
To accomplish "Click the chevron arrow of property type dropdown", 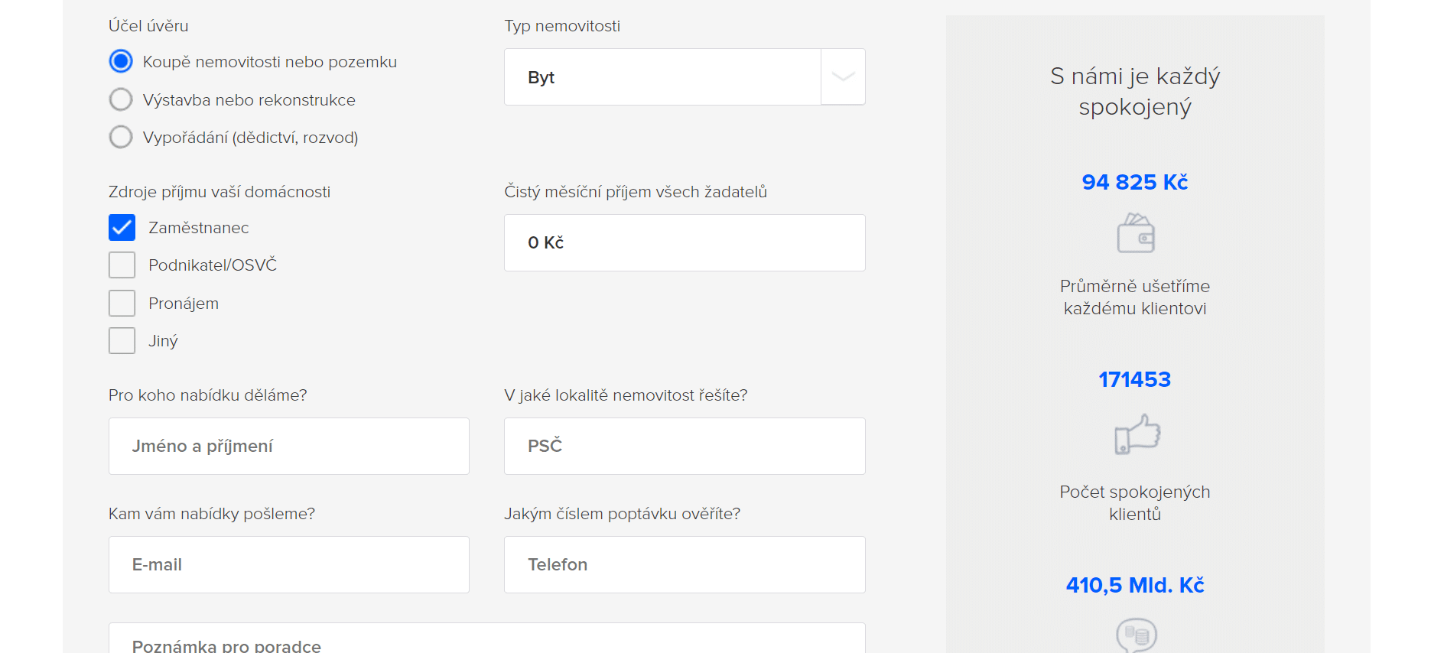I will 843,76.
